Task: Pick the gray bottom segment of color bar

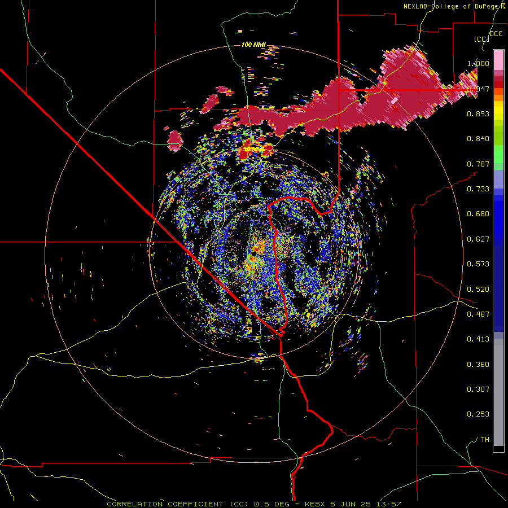Action: pos(498,392)
